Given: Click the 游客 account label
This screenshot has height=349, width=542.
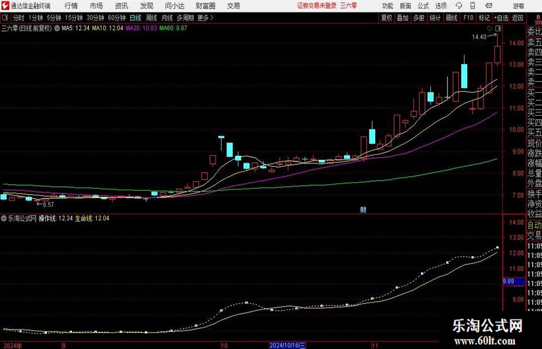Looking at the screenshot, I should pos(518,6).
